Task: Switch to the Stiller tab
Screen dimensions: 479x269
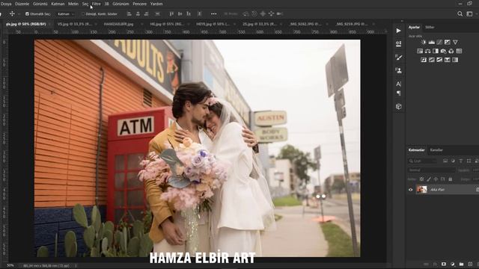Action: click(x=430, y=27)
